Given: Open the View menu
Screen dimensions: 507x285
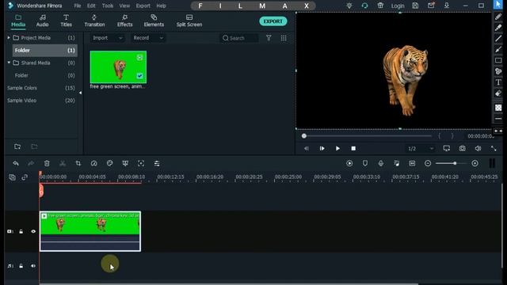Looking at the screenshot, I should click(124, 6).
